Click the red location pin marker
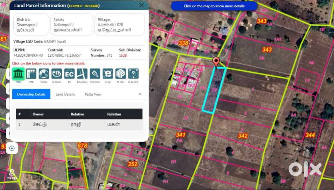334x190 pixels. [216, 62]
